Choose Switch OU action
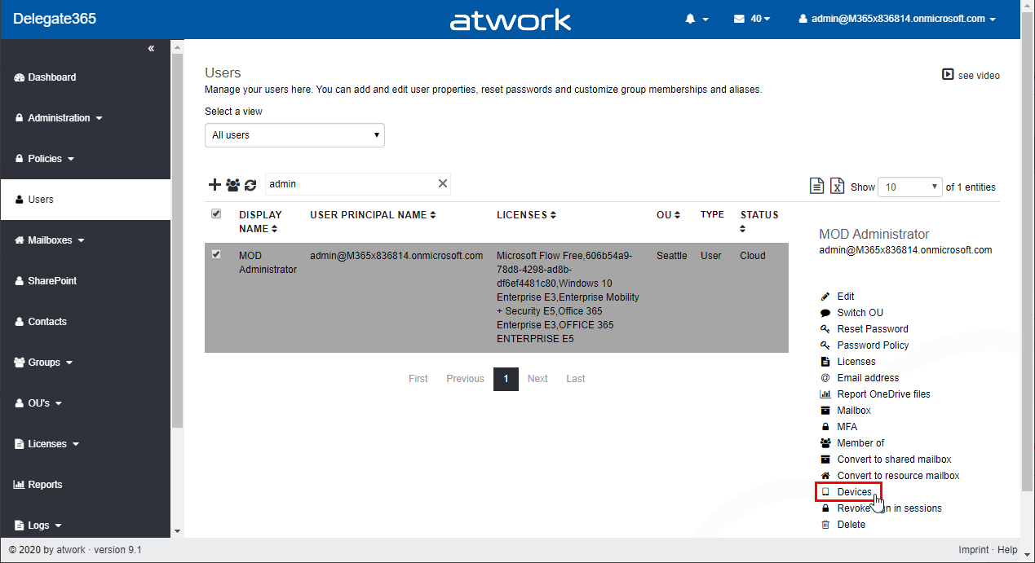1035x563 pixels. click(x=851, y=313)
